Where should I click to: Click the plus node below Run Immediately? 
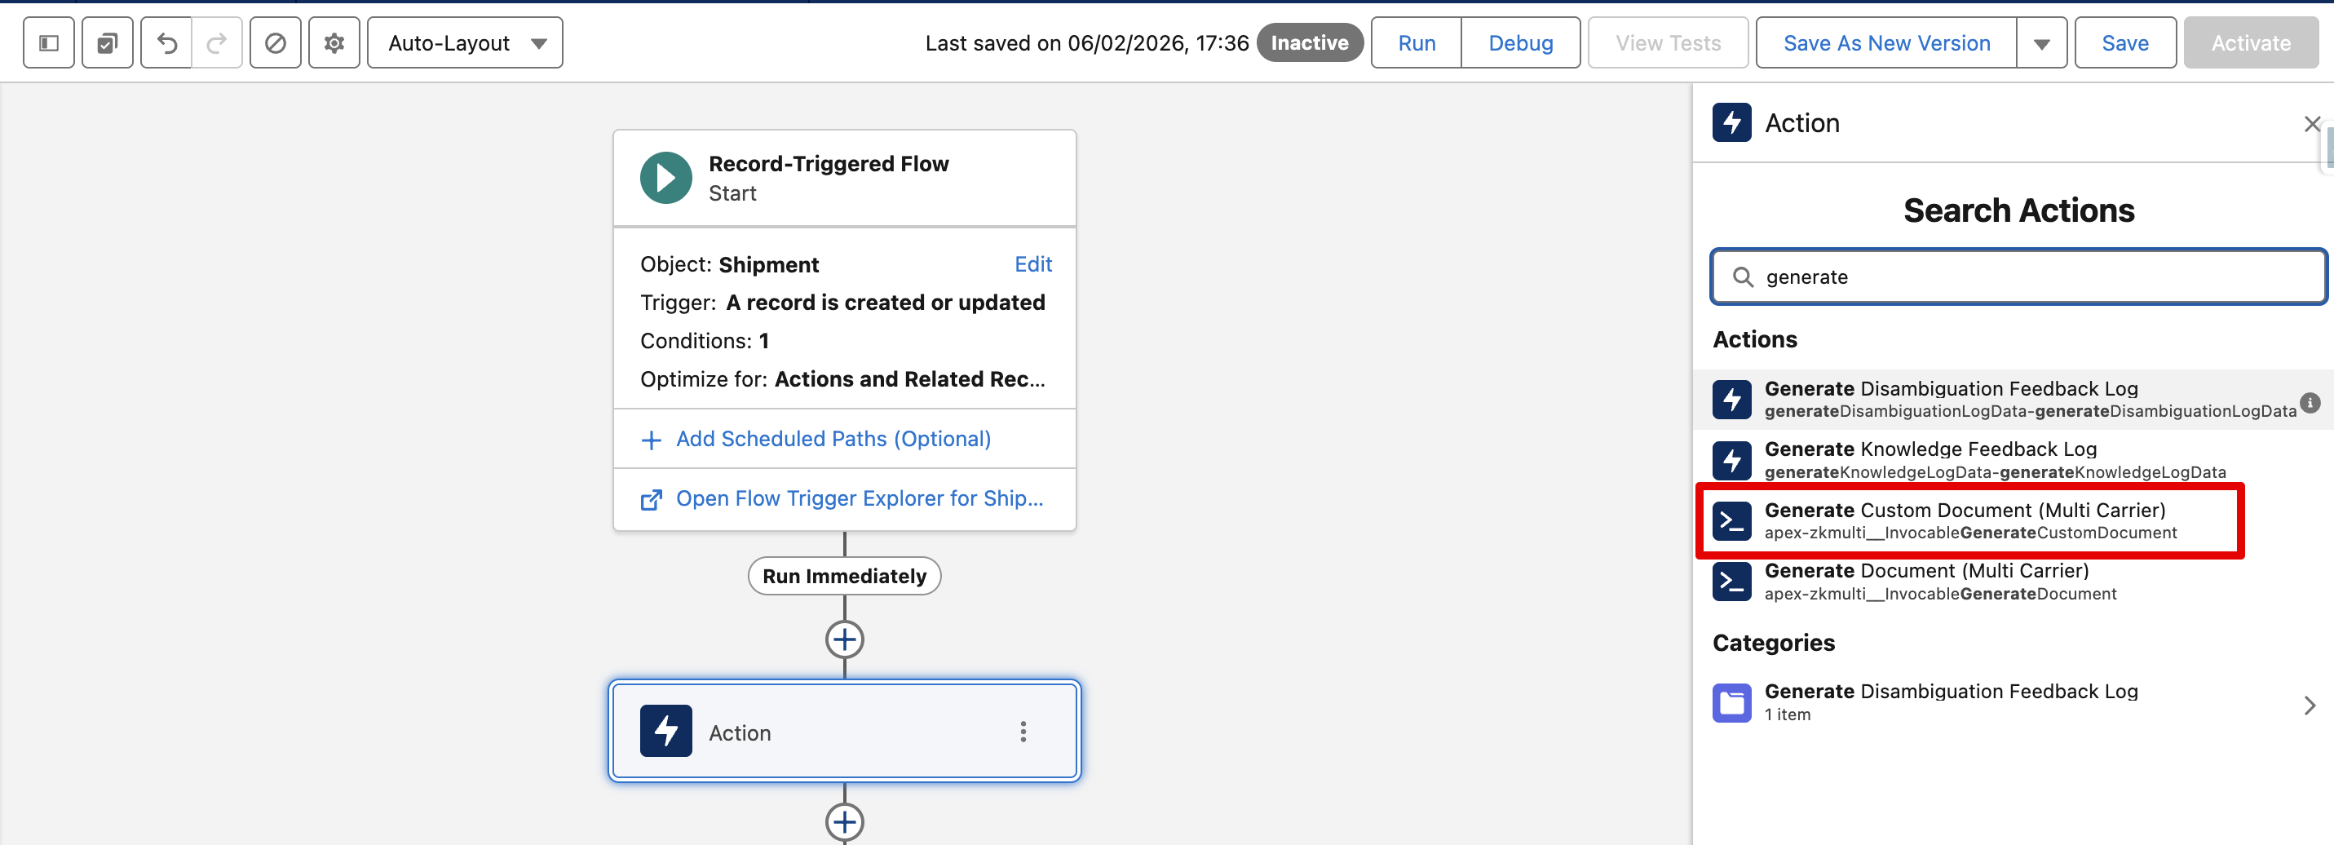click(844, 639)
